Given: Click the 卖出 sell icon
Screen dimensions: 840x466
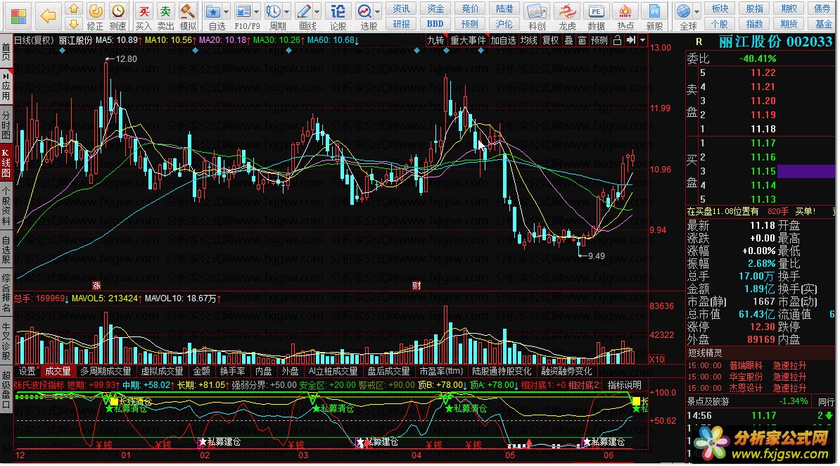Looking at the screenshot, I should (166, 11).
